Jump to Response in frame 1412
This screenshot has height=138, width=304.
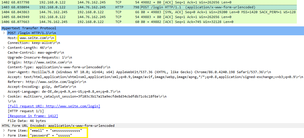33,116
